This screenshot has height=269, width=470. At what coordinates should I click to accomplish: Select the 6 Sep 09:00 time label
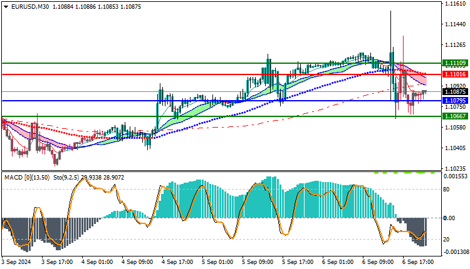pos(379,262)
